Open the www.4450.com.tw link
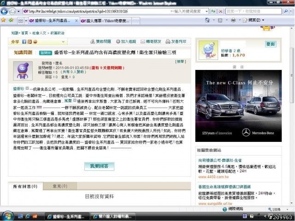Viewport: 295px width, 221px height. point(213,177)
